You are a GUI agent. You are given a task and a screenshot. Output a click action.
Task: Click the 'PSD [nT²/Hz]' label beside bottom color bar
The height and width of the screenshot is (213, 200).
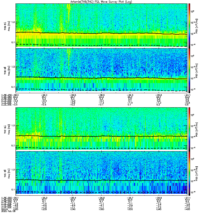pos(197,174)
